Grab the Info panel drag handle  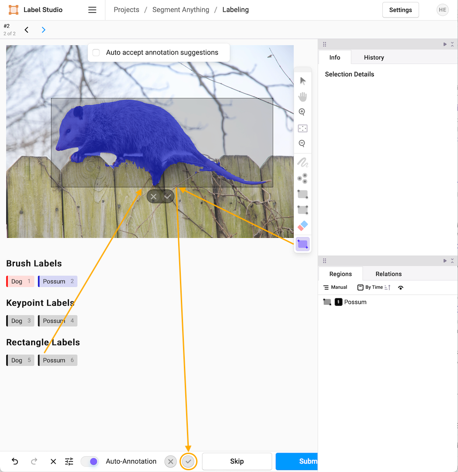point(324,44)
